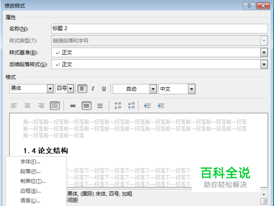Align paragraph text to the right
This screenshot has width=274, height=206.
41,105
